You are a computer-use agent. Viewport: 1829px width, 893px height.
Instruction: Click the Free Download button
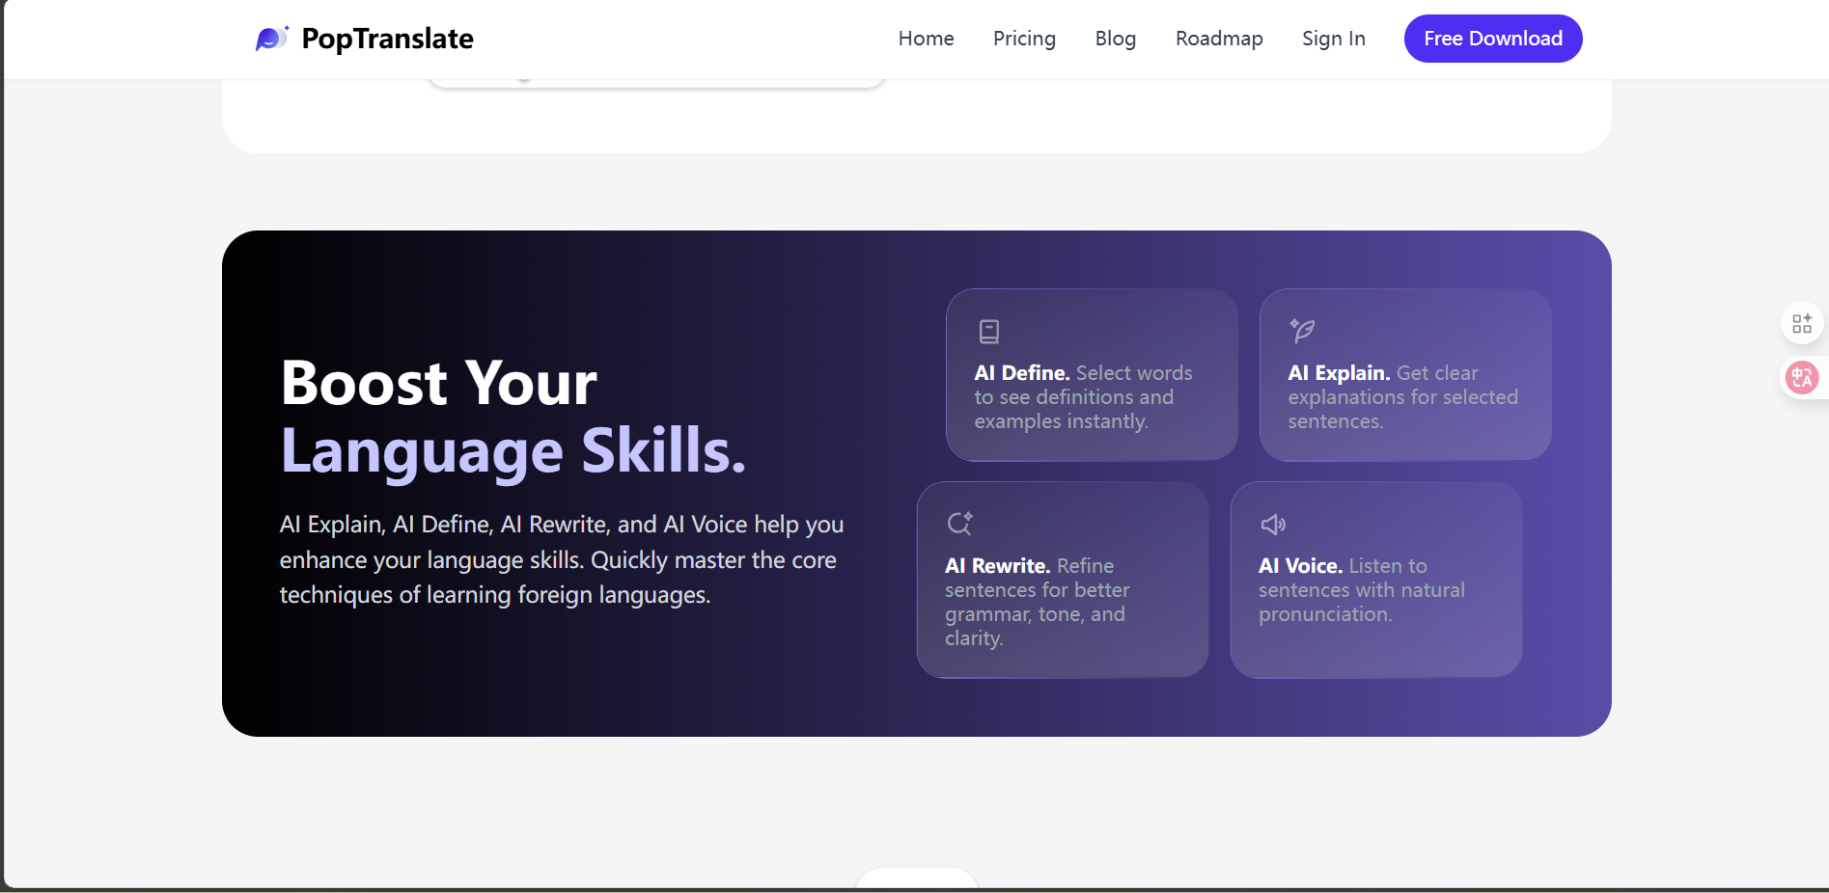(x=1493, y=39)
